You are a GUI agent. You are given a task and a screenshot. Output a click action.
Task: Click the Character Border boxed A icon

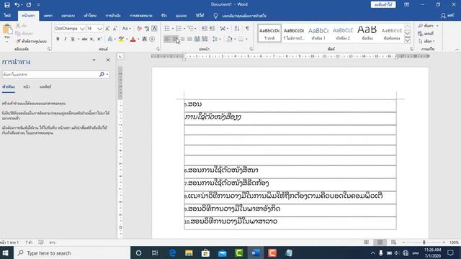[154, 29]
